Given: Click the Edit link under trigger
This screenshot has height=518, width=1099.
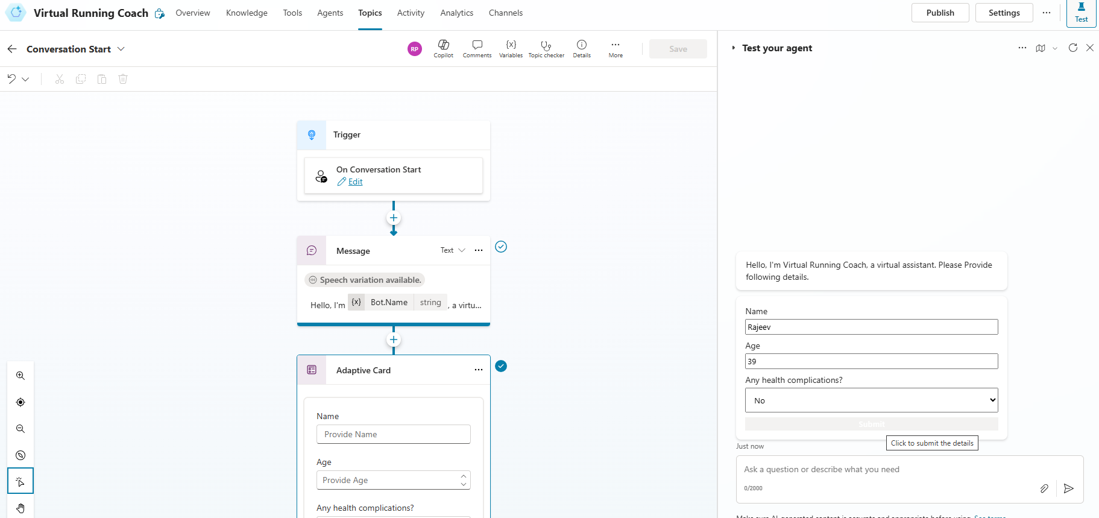Looking at the screenshot, I should [x=355, y=182].
